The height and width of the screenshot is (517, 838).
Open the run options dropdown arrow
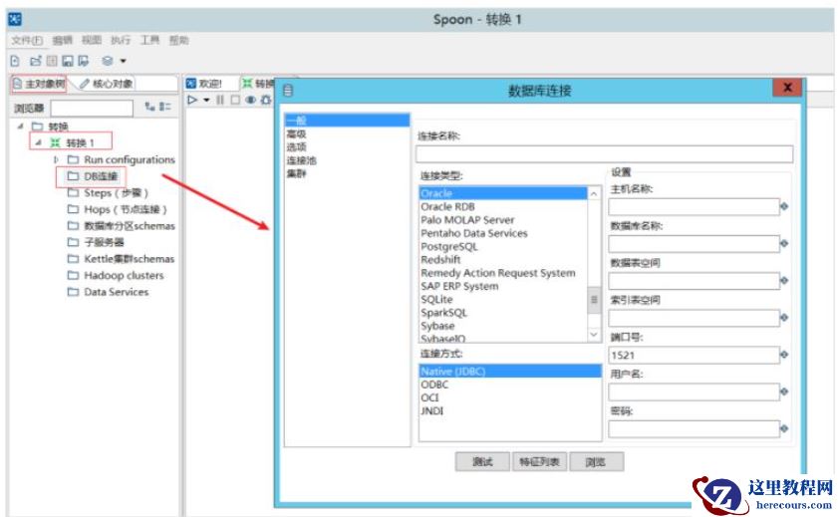[206, 101]
